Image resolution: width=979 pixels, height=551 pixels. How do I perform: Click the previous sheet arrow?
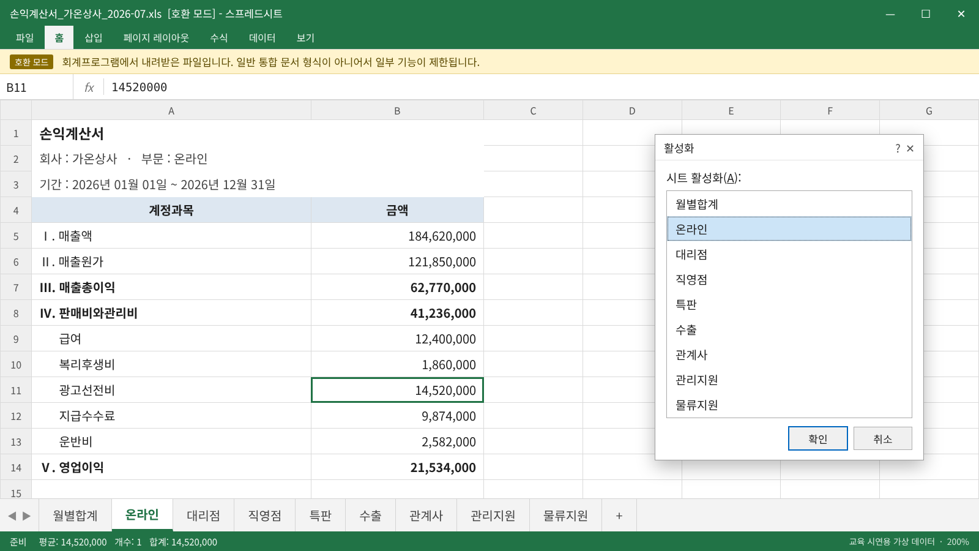(12, 516)
